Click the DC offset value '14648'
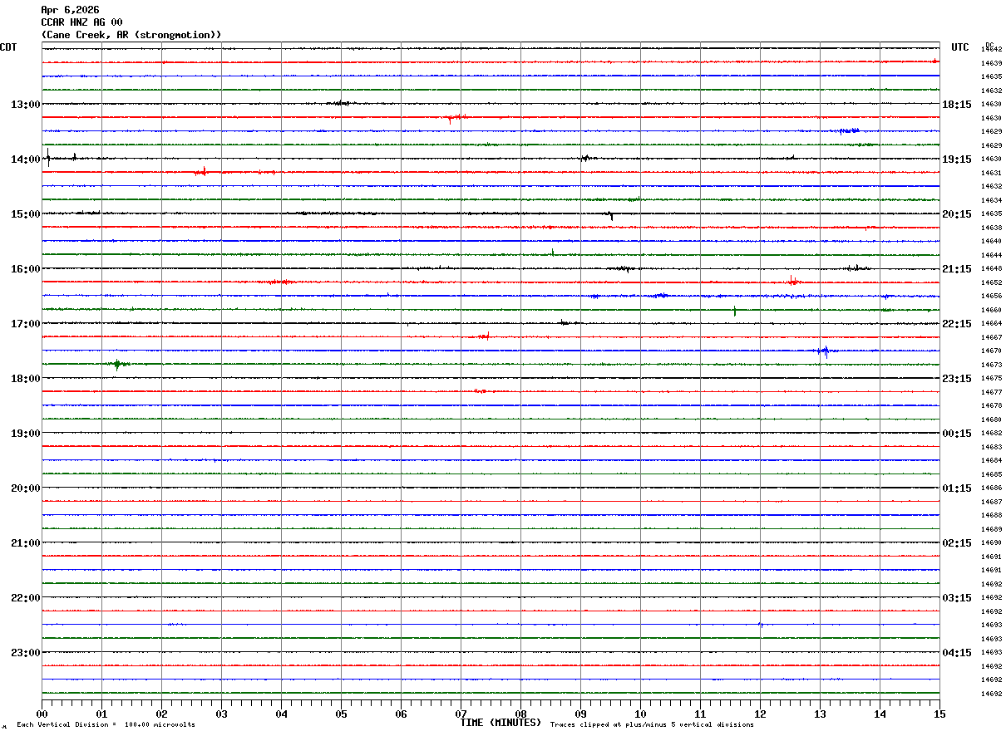Image resolution: width=1006 pixels, height=736 pixels. (991, 268)
